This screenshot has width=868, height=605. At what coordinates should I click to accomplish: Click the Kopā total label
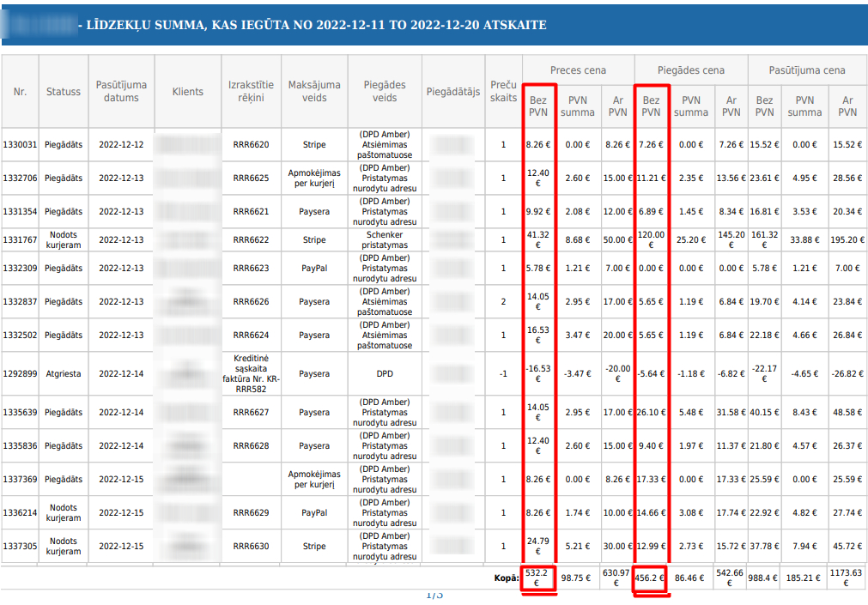[x=507, y=578]
